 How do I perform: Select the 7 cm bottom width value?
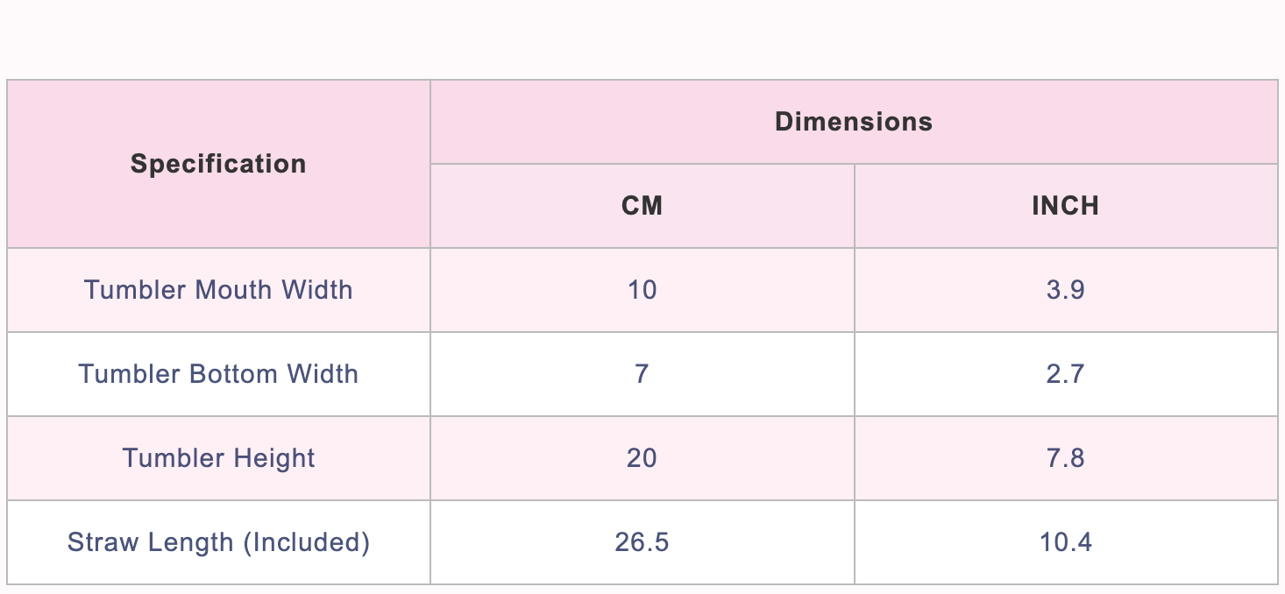[x=642, y=374]
